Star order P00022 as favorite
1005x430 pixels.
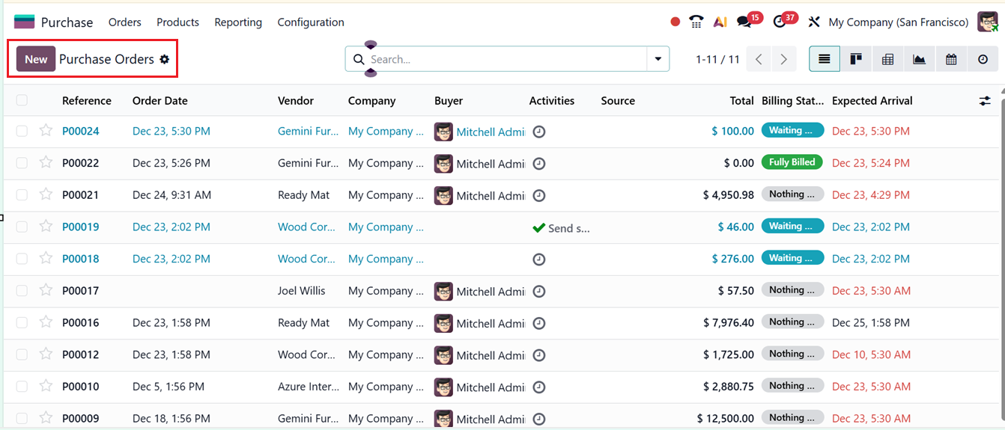(46, 162)
